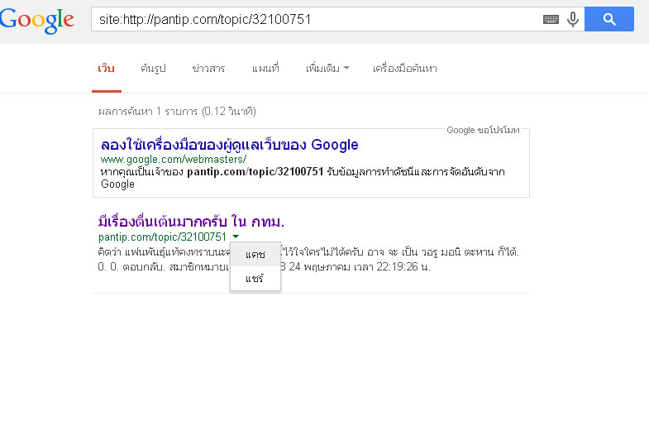Open the on-screen keyboard icon

pyautogui.click(x=551, y=19)
